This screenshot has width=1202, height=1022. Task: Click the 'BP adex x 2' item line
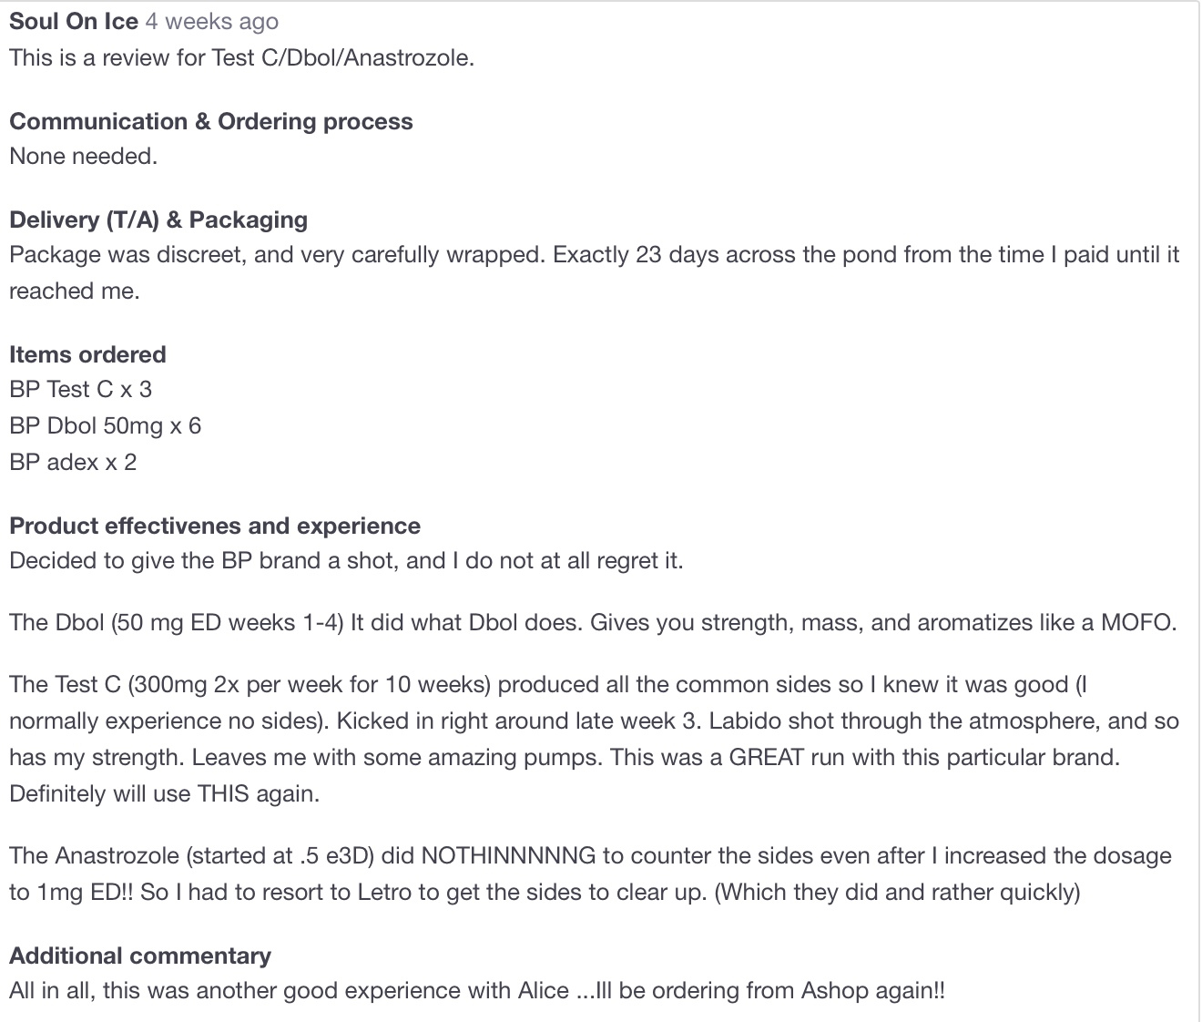[73, 462]
